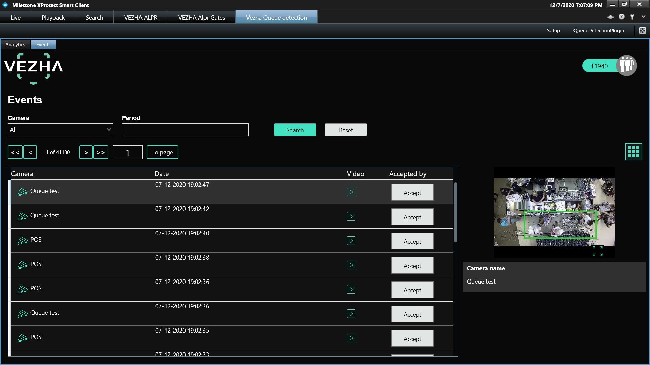The width and height of the screenshot is (650, 365).
Task: Accept the 19:02:42 Queue test event
Action: pyautogui.click(x=412, y=217)
